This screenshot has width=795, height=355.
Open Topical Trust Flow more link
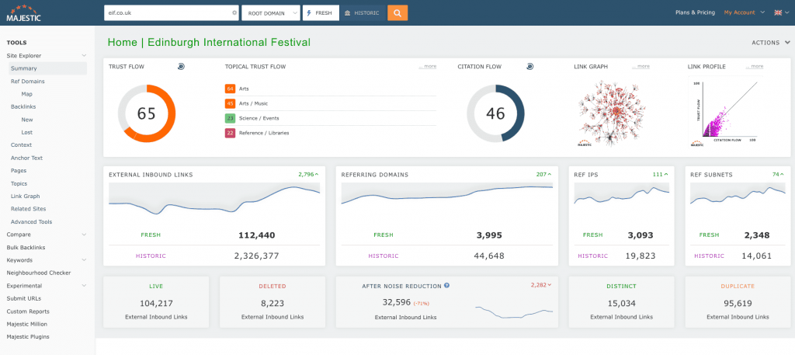coord(428,67)
